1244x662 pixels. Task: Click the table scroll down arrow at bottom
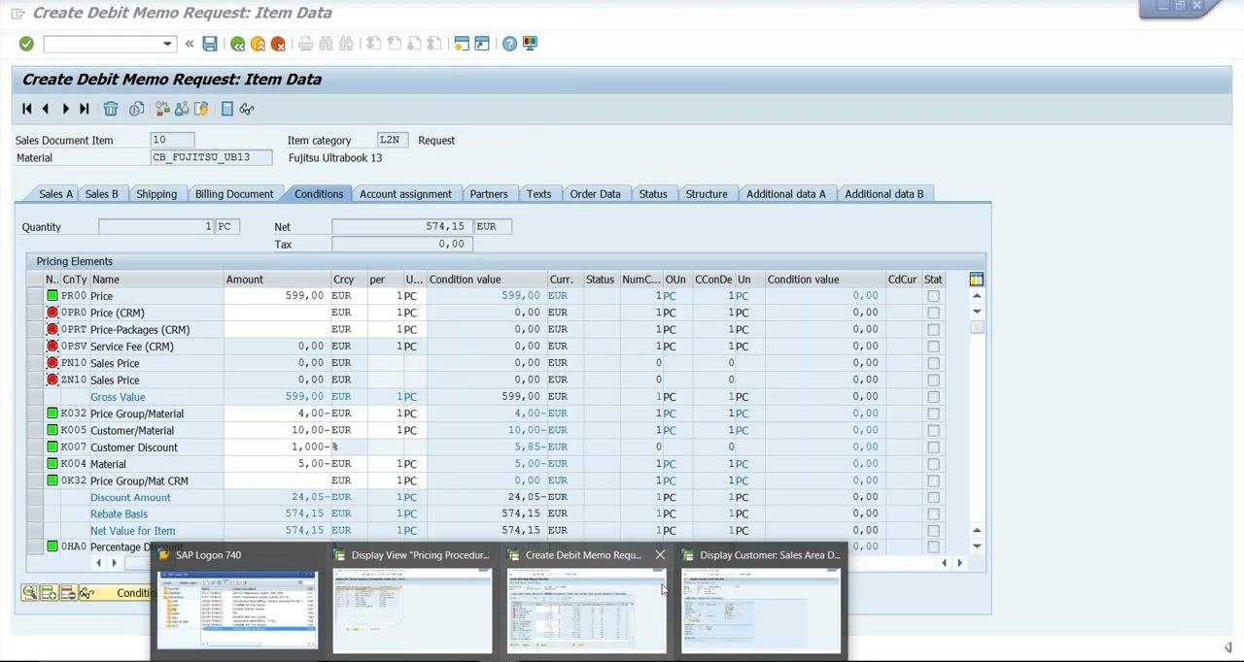pos(977,546)
